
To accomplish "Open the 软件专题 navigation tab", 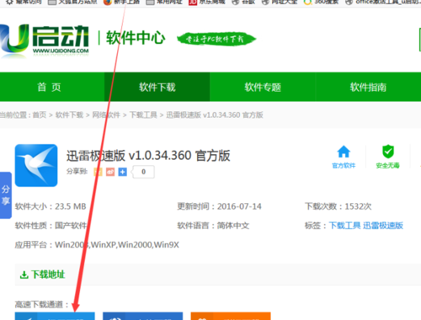I will [263, 87].
